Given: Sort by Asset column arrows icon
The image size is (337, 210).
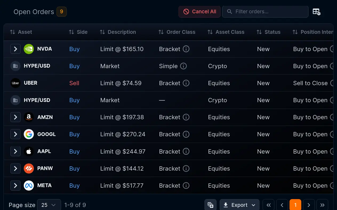Looking at the screenshot, I should (13, 32).
